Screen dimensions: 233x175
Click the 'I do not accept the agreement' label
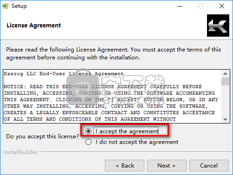(137, 142)
